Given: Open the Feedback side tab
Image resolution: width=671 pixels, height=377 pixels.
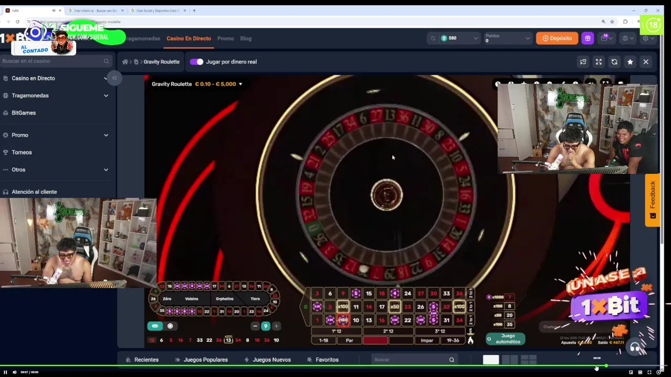Looking at the screenshot, I should (653, 200).
